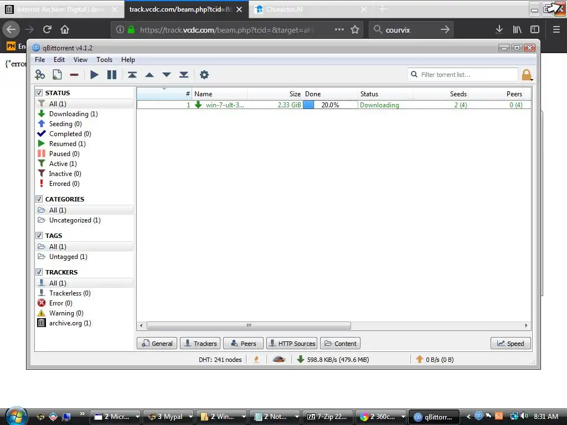Screen dimensions: 567x425
Task: Toggle STATUS filter checkbox
Action: 39,92
